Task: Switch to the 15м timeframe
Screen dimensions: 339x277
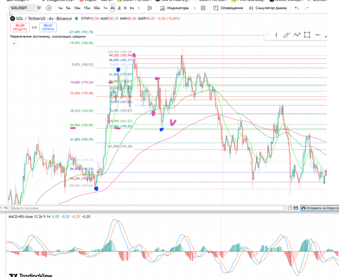Action: pyautogui.click(x=87, y=8)
